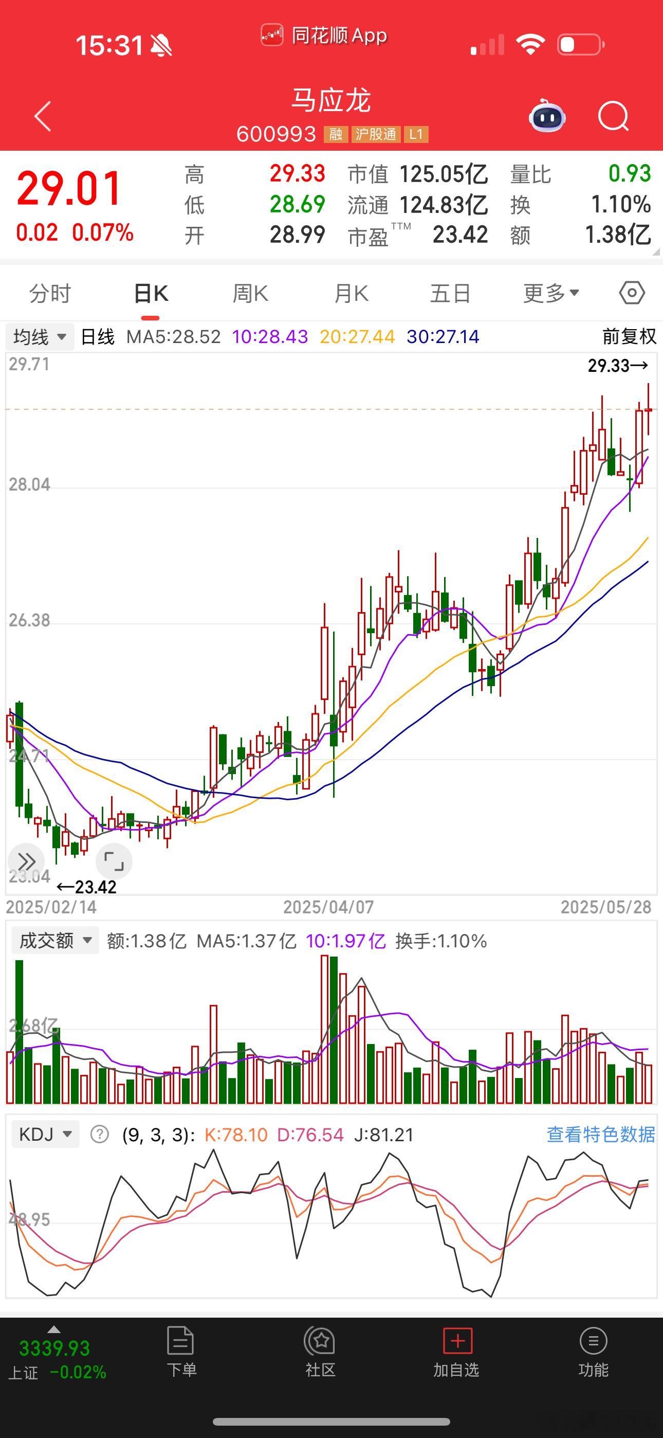Tap the current price 29.01
Screen dimensions: 663x1438
(x=69, y=188)
